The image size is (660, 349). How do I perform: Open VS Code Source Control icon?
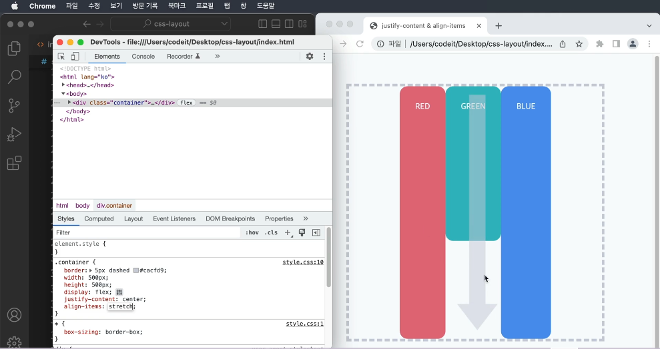[x=14, y=105]
